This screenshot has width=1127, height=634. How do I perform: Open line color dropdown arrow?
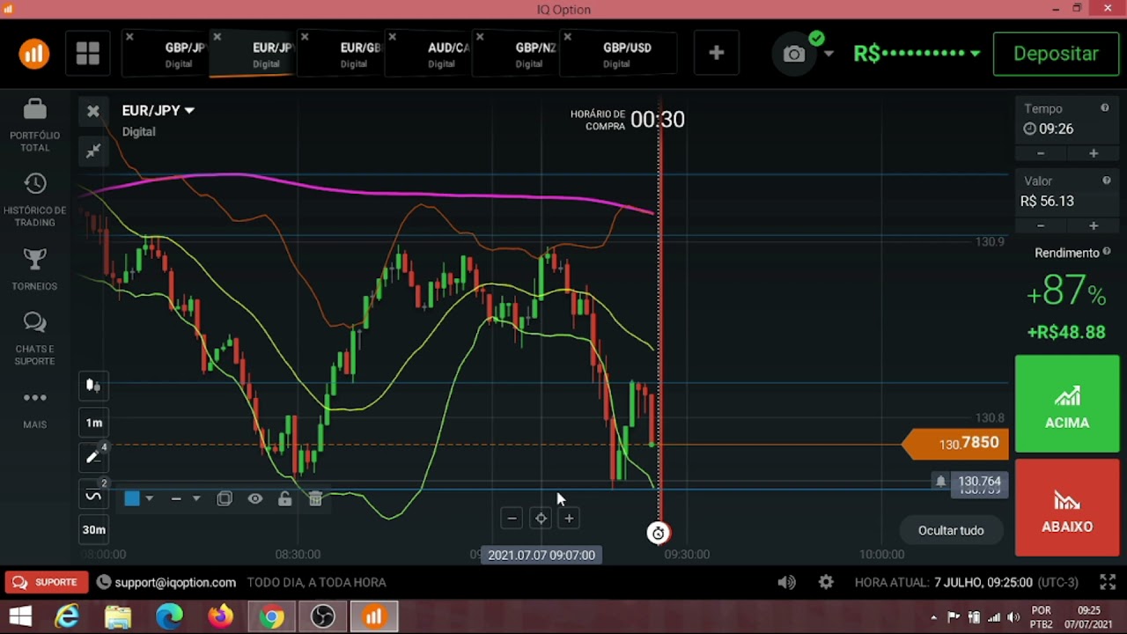click(x=150, y=499)
